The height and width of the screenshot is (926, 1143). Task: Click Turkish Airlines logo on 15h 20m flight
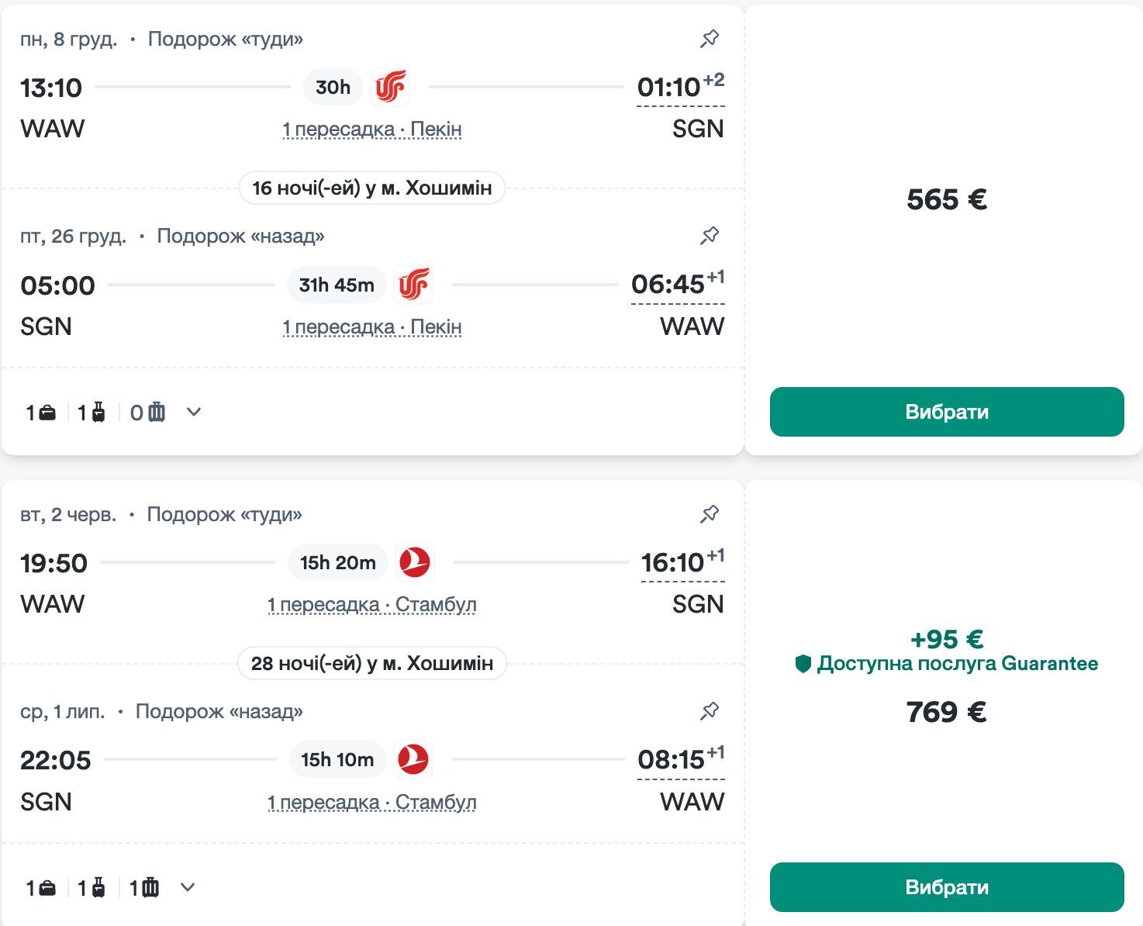tap(415, 562)
